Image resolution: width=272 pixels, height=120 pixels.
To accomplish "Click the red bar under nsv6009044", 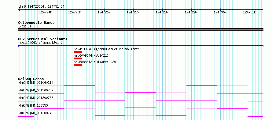I will click(78, 58).
